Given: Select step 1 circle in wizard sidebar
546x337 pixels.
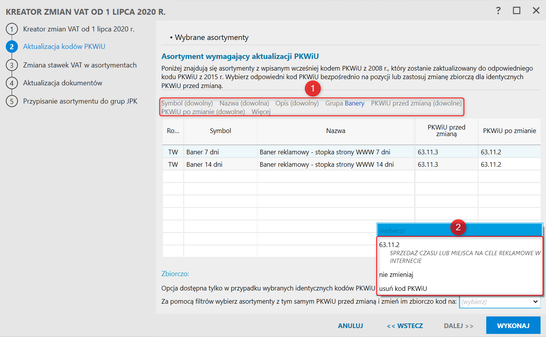Looking at the screenshot, I should (x=12, y=29).
